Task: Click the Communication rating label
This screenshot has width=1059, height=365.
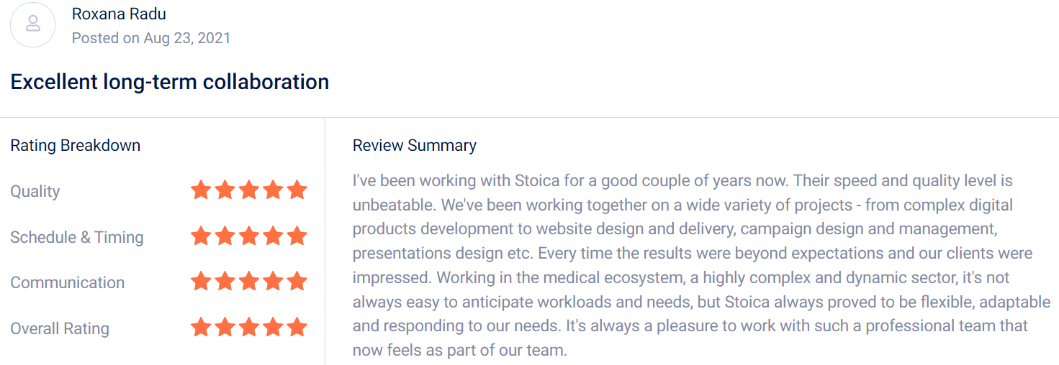Action: point(68,282)
